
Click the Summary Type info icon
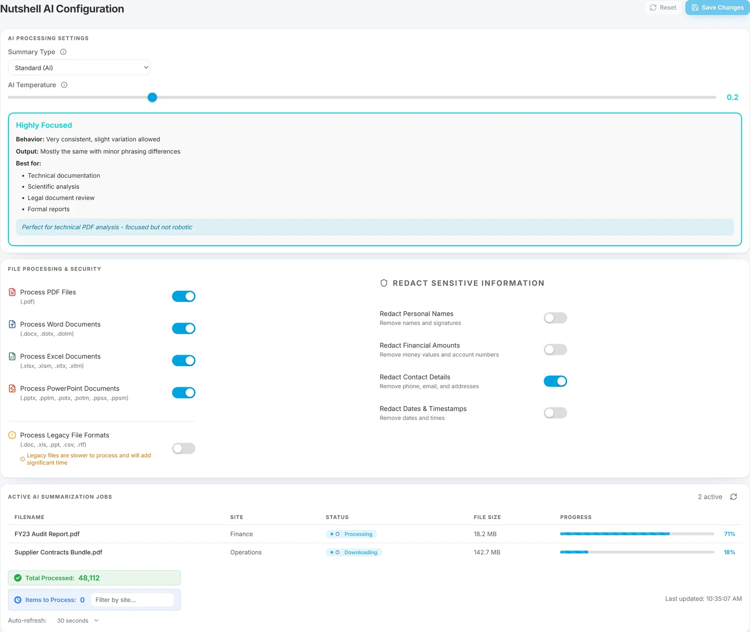click(x=63, y=52)
